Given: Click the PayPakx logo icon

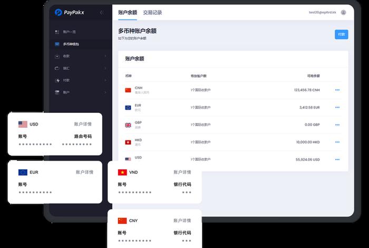Looking at the screenshot, I should tap(59, 12).
